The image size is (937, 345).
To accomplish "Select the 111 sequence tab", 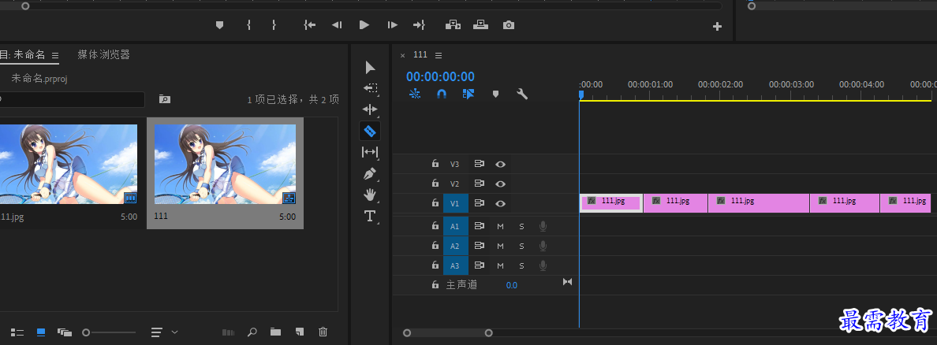I will point(420,54).
